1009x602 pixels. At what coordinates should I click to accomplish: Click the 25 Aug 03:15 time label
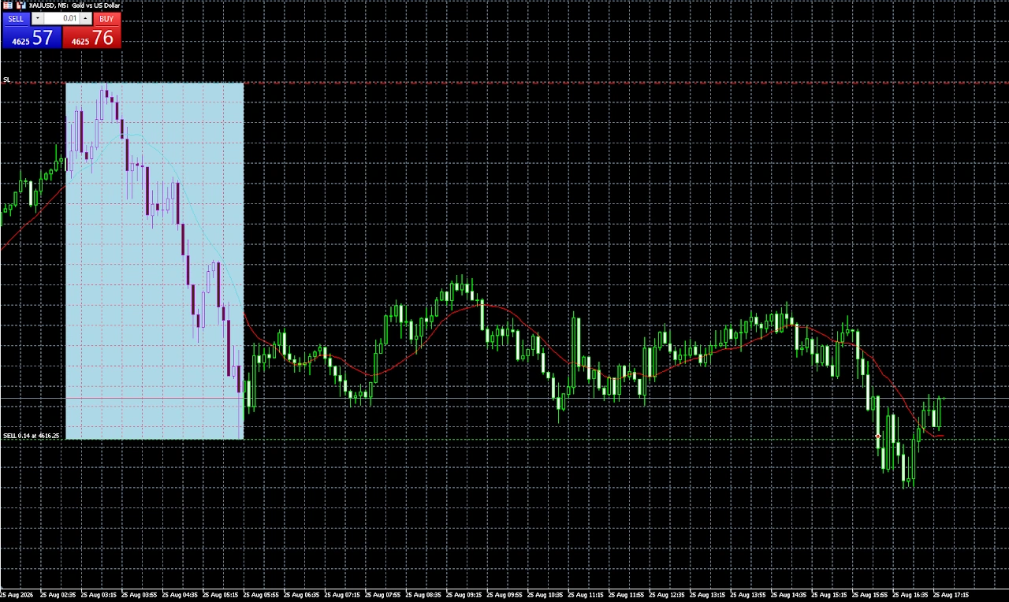coord(98,595)
